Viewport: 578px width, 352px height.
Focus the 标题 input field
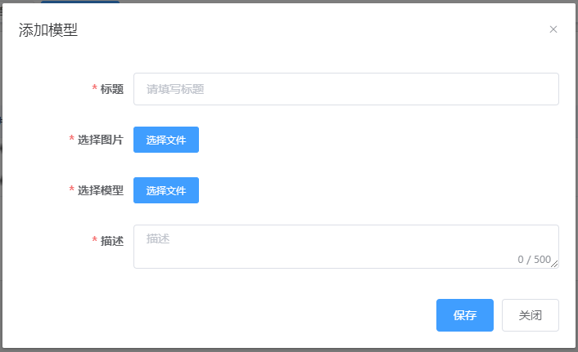click(346, 89)
